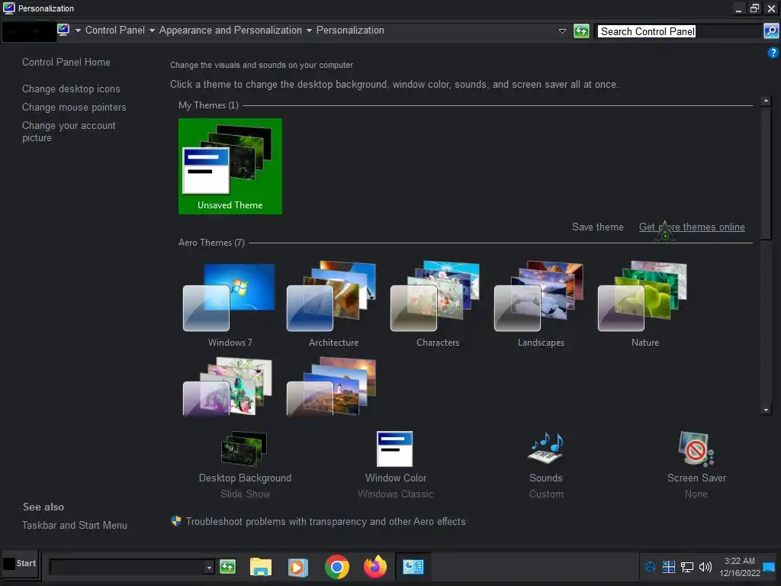Expand dropdown before Control Panel breadcrumb
781x586 pixels.
click(78, 31)
